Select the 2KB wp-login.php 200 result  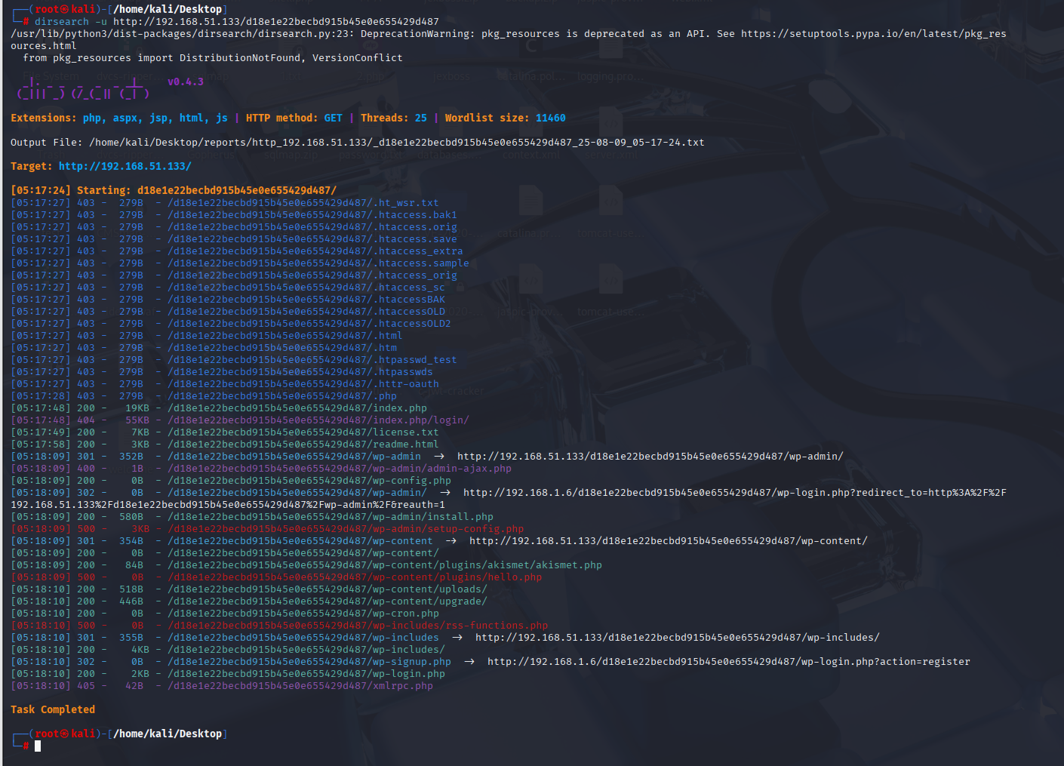click(x=228, y=673)
